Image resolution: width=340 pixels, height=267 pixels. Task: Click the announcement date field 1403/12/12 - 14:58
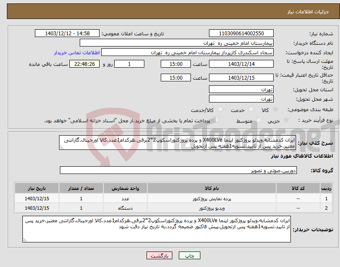point(67,34)
